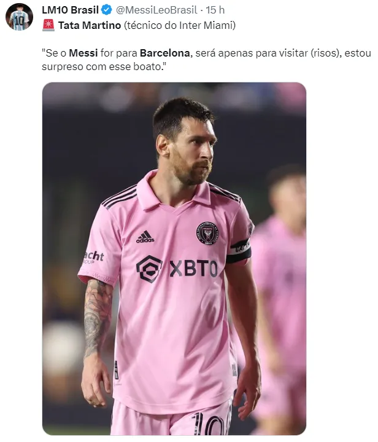
Task: Click the number 10 on shorts
Action: 211,424
